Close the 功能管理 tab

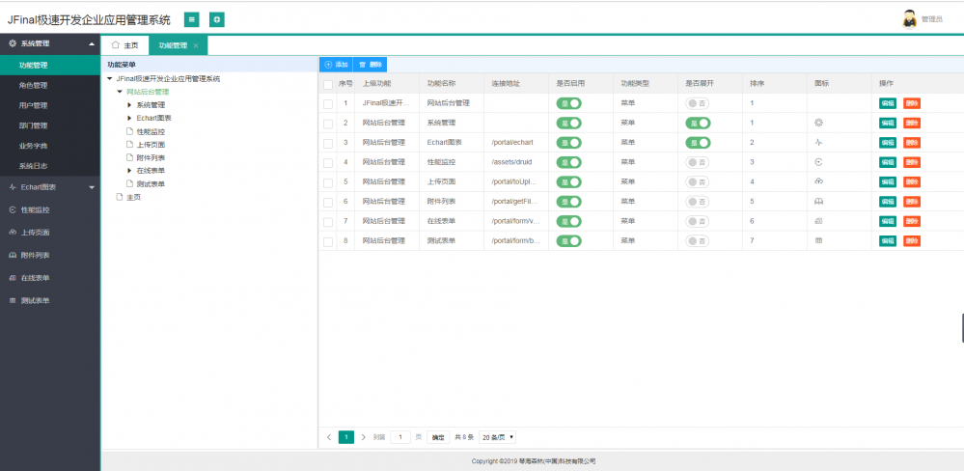pos(196,46)
